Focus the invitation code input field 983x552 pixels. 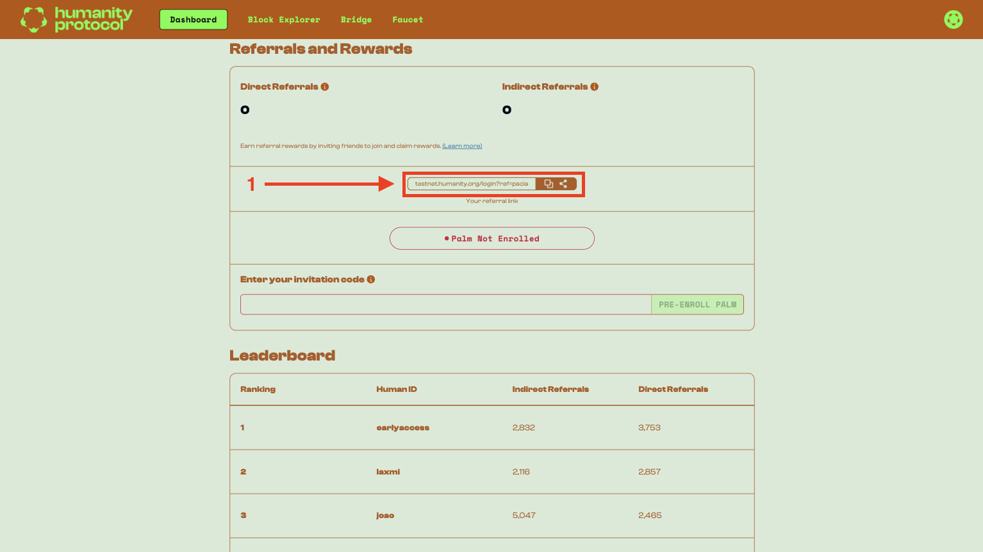pos(445,305)
